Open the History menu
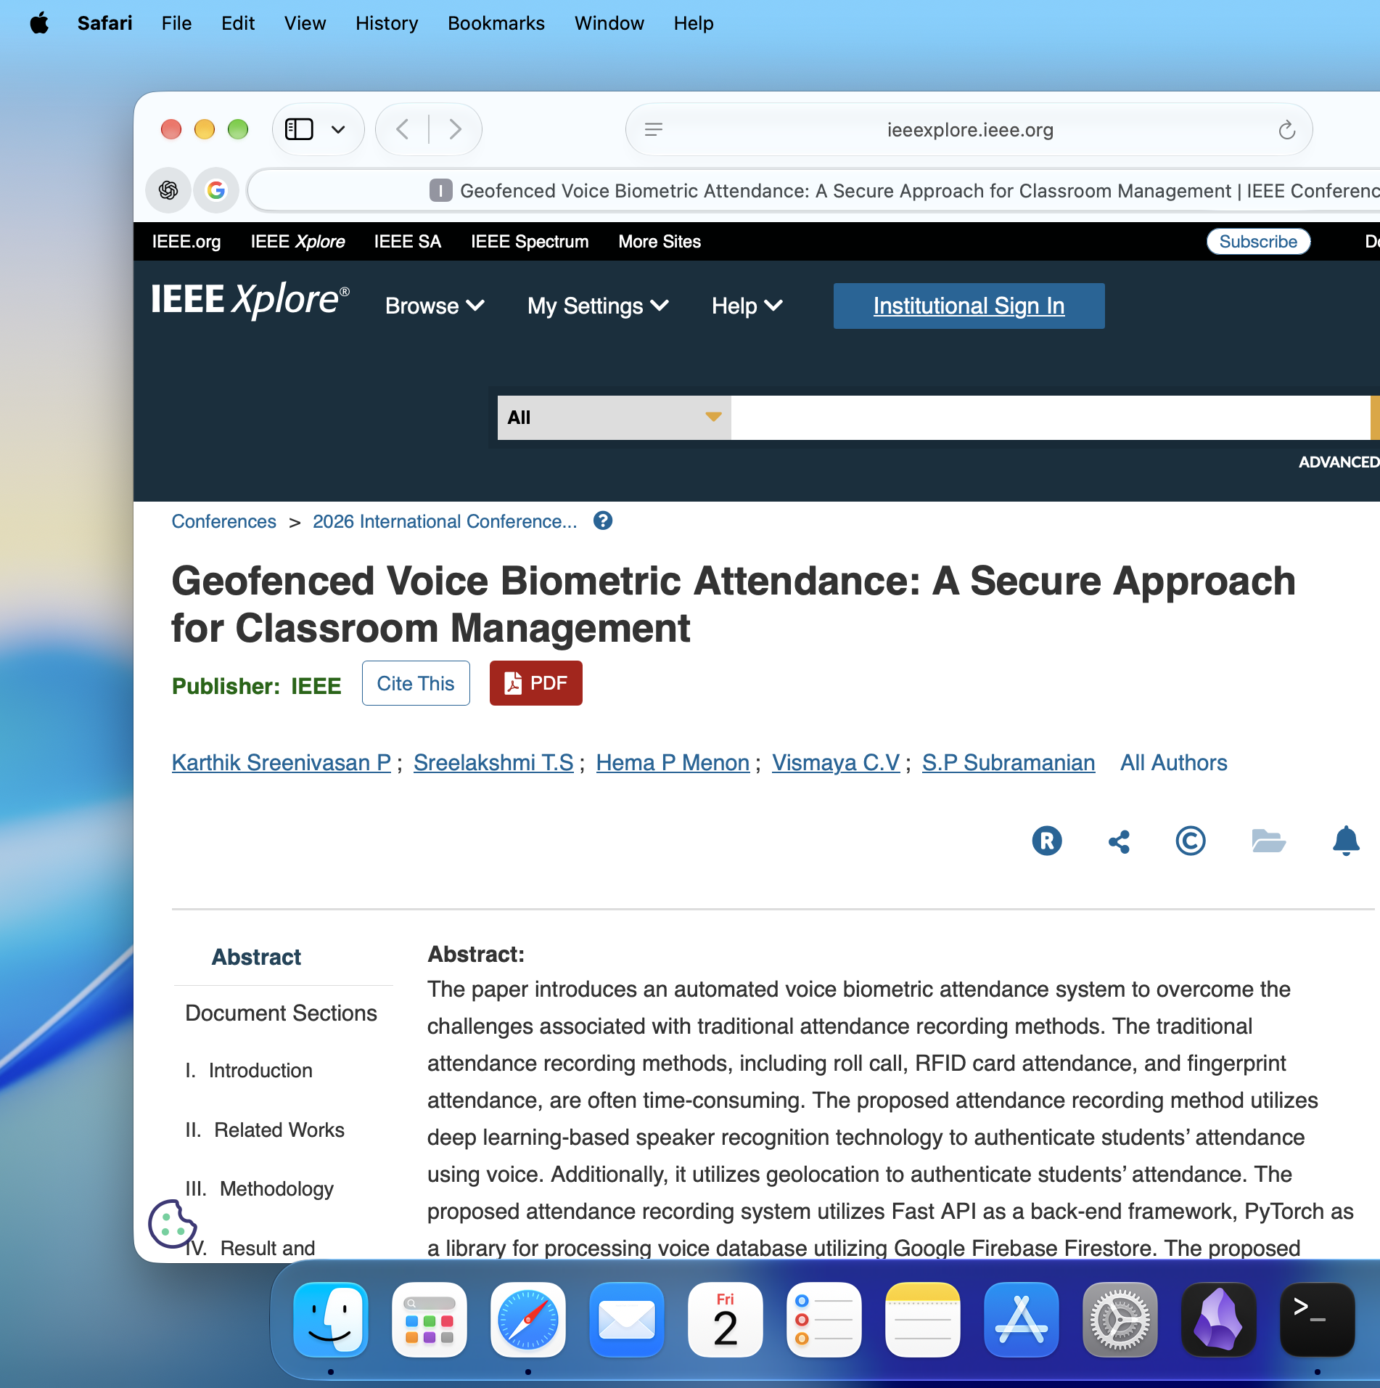The image size is (1380, 1388). pos(387,23)
